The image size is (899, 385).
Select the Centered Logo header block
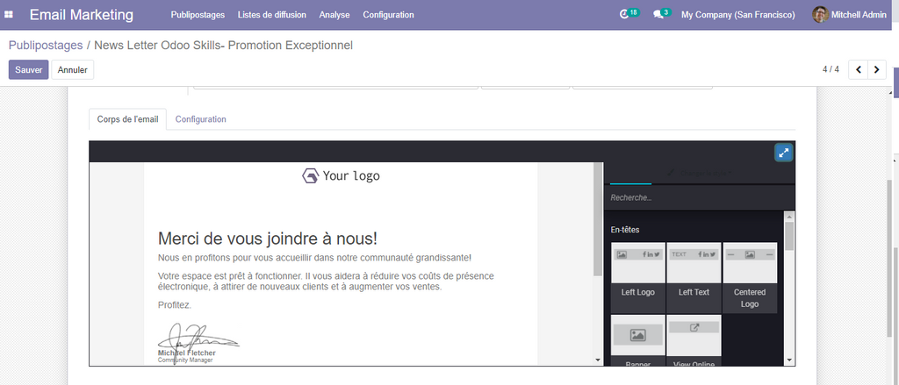(x=749, y=277)
